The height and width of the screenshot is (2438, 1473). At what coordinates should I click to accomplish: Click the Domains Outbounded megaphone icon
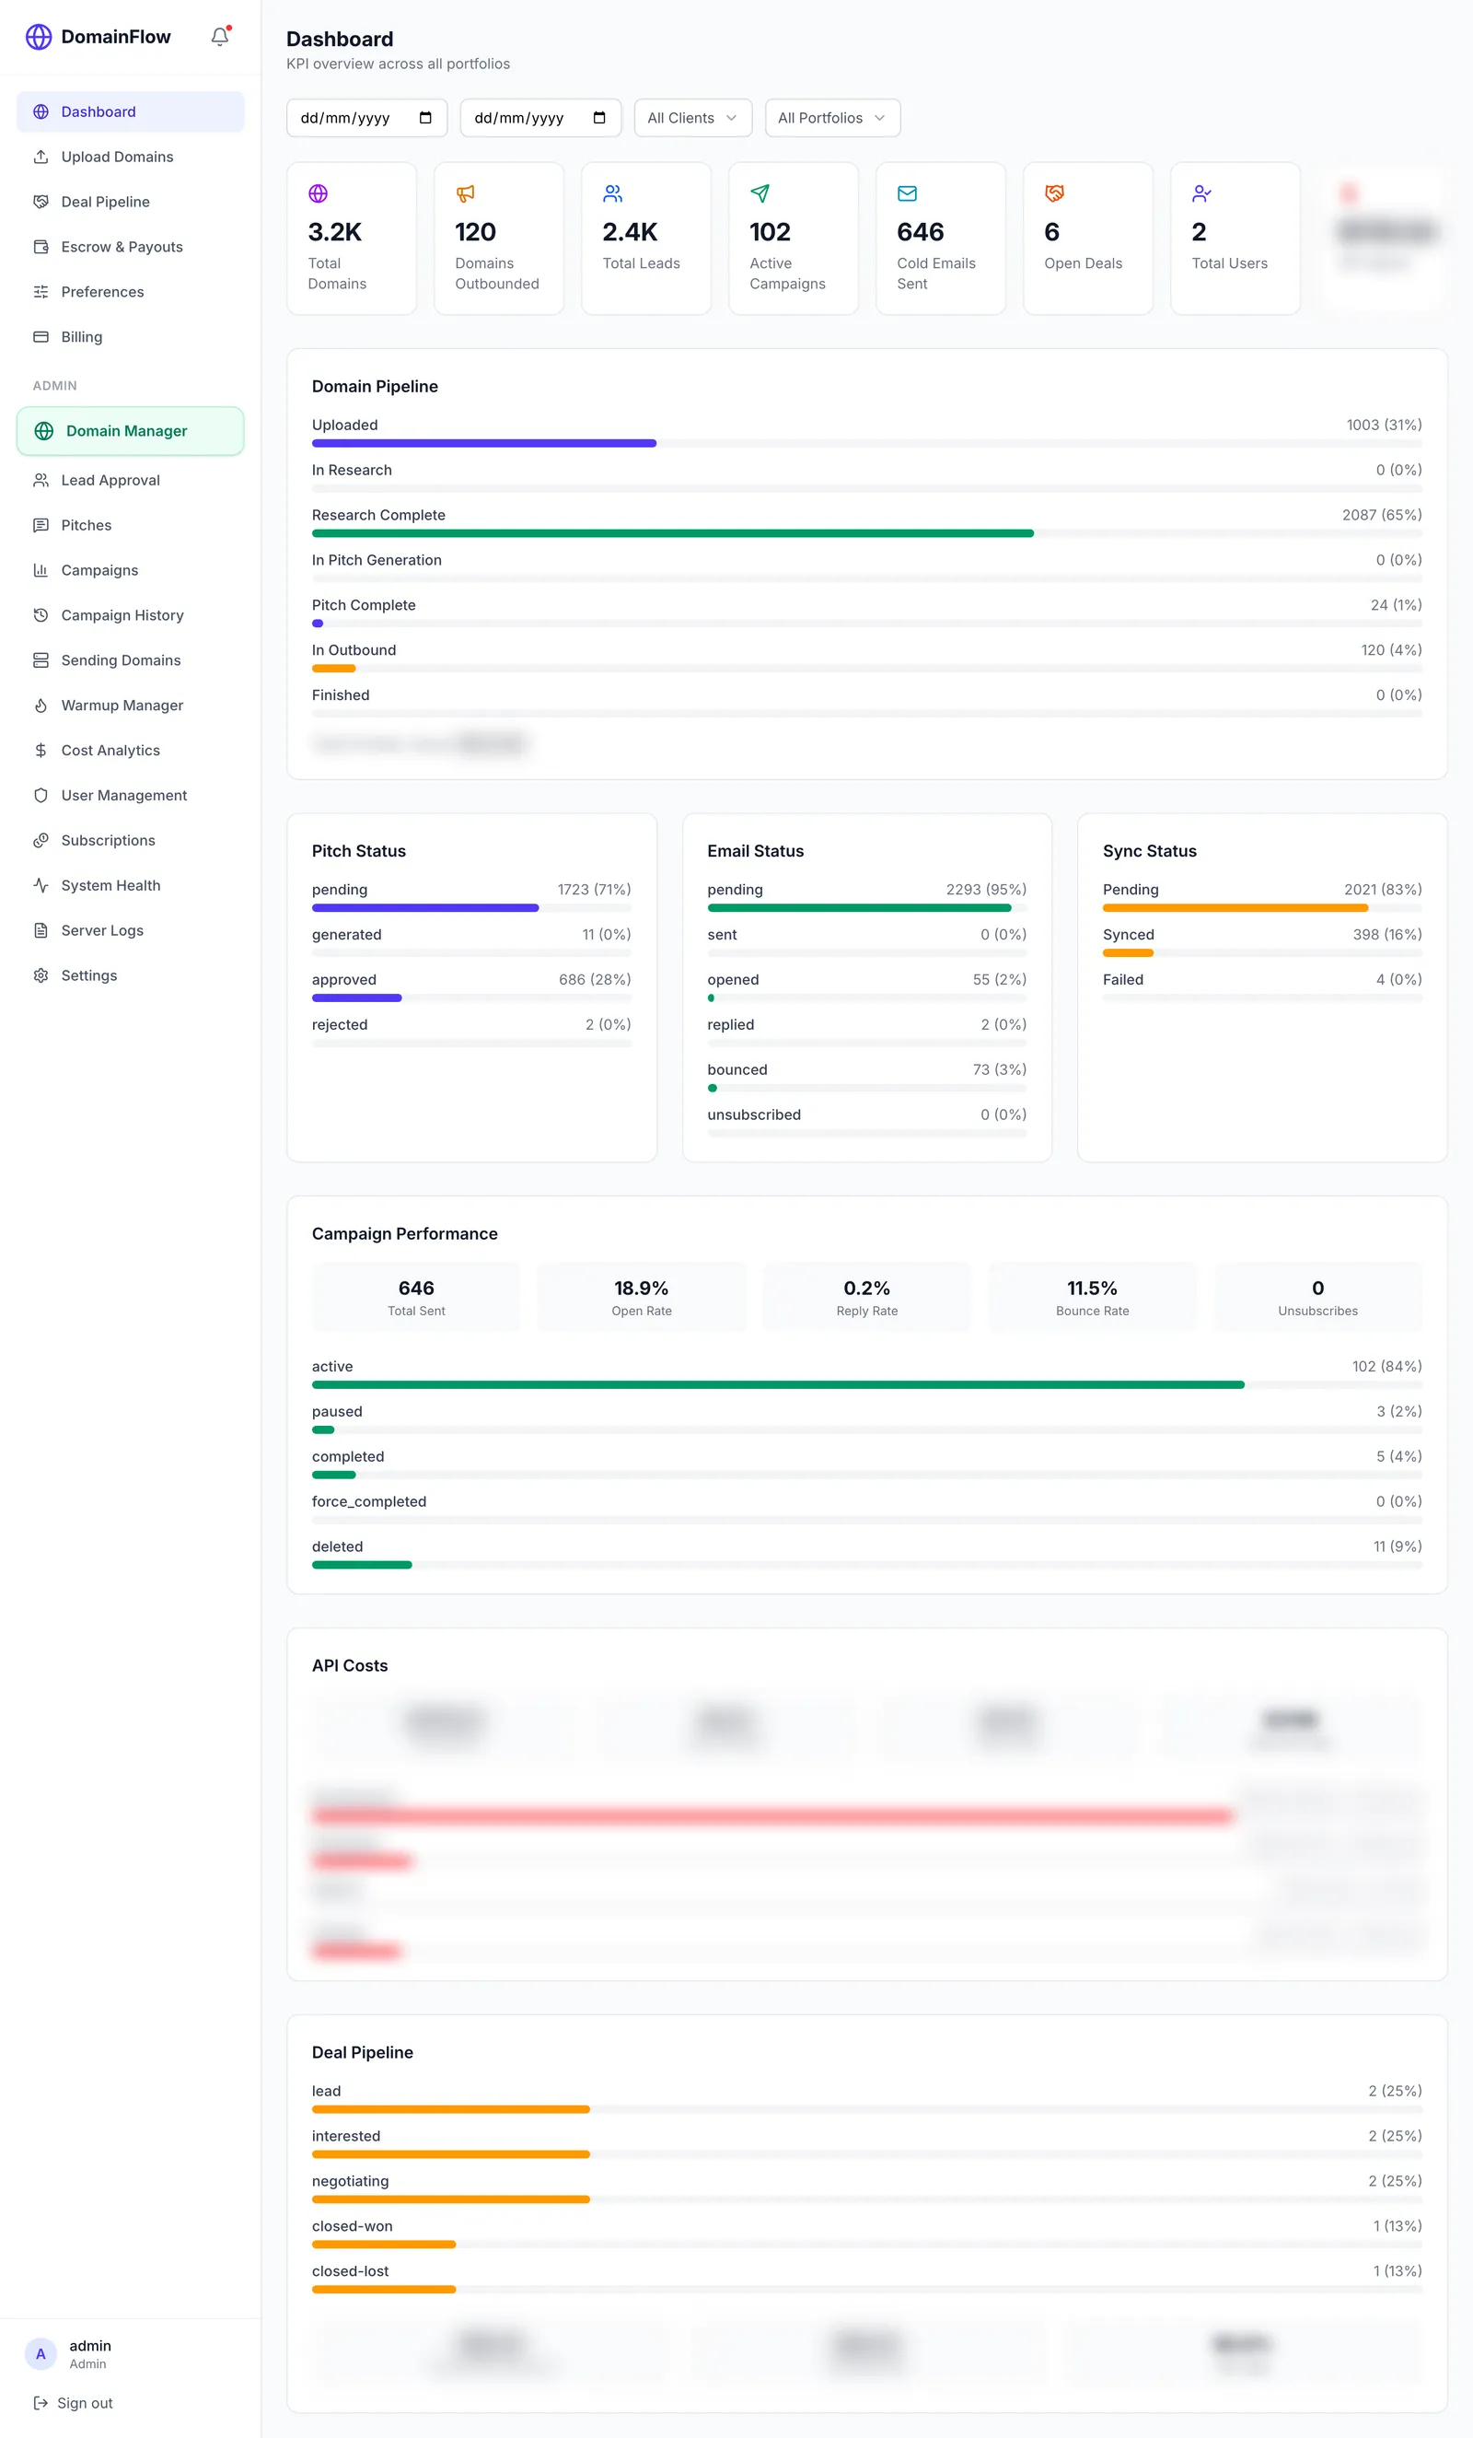click(x=465, y=192)
